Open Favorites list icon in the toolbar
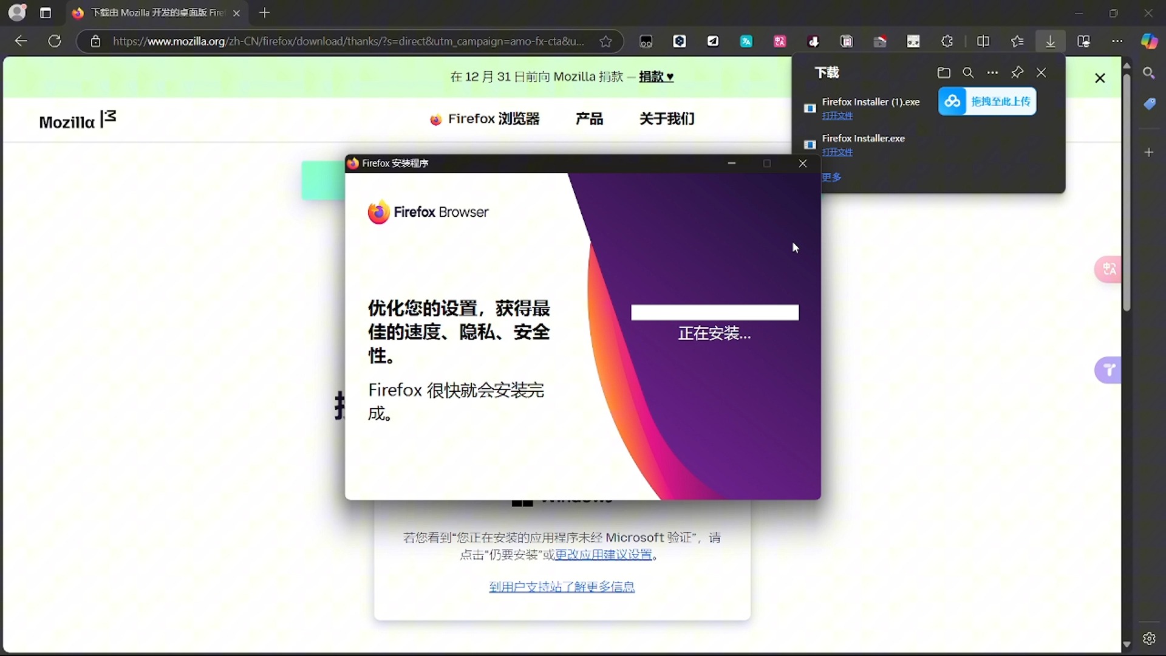 point(1017,41)
